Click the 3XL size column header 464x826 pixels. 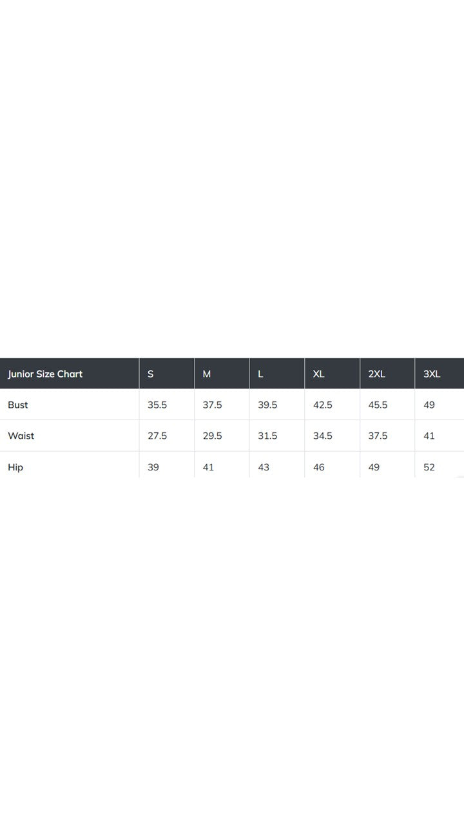tap(432, 374)
